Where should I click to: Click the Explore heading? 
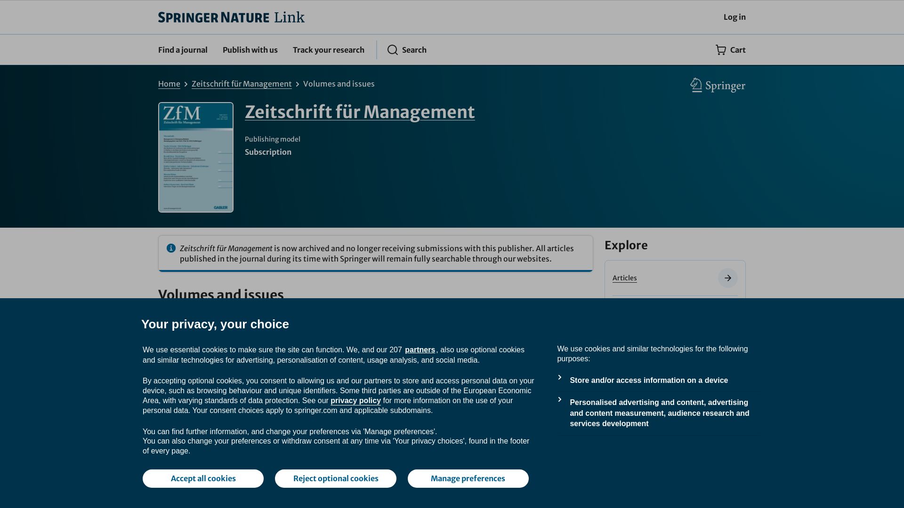click(626, 246)
